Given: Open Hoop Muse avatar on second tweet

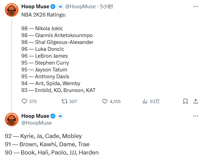Looking at the screenshot, I should 12,119.
